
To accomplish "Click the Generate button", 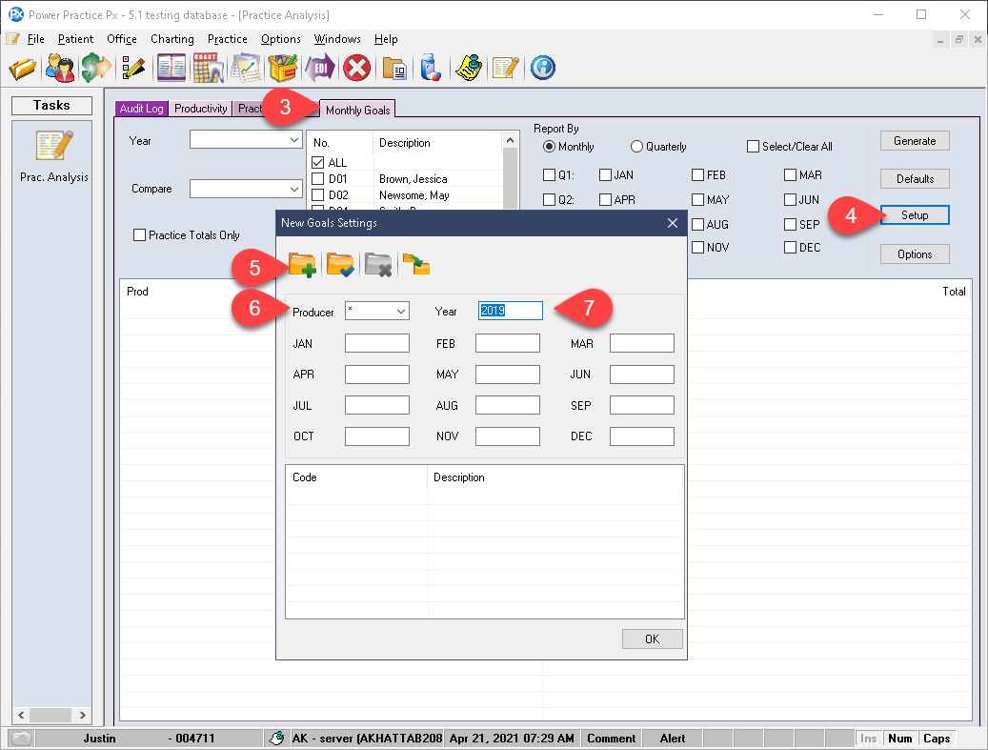I will pyautogui.click(x=915, y=141).
